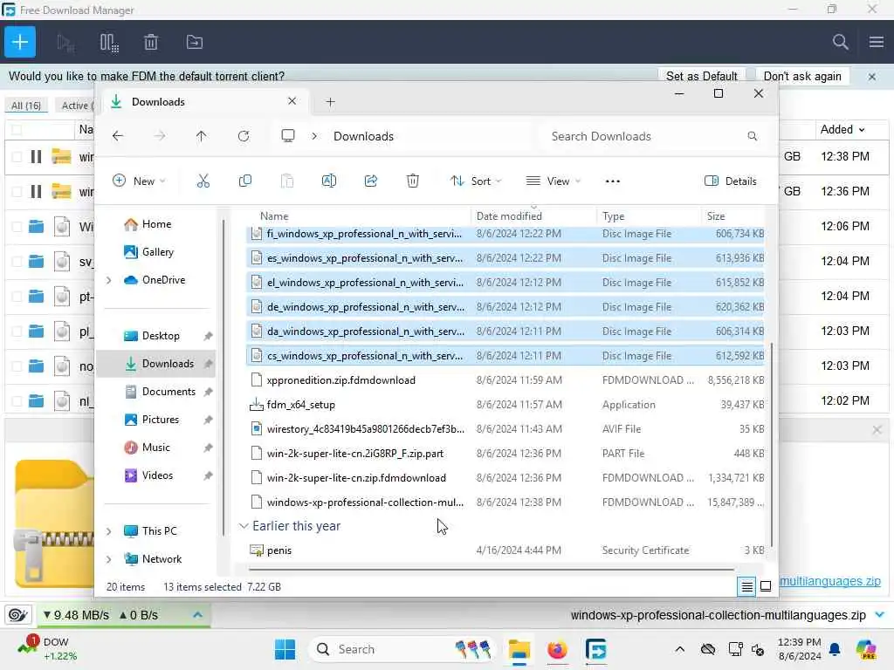Open the View dropdown in Explorer
This screenshot has height=670, width=894.
pyautogui.click(x=553, y=181)
